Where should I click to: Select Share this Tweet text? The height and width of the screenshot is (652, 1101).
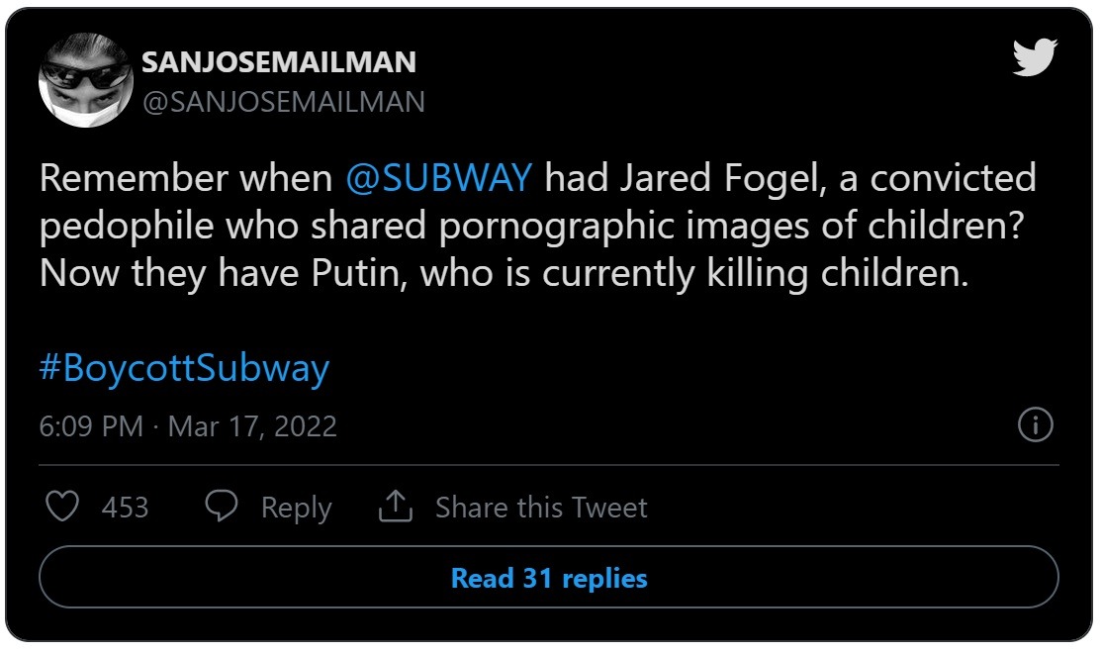pyautogui.click(x=541, y=508)
